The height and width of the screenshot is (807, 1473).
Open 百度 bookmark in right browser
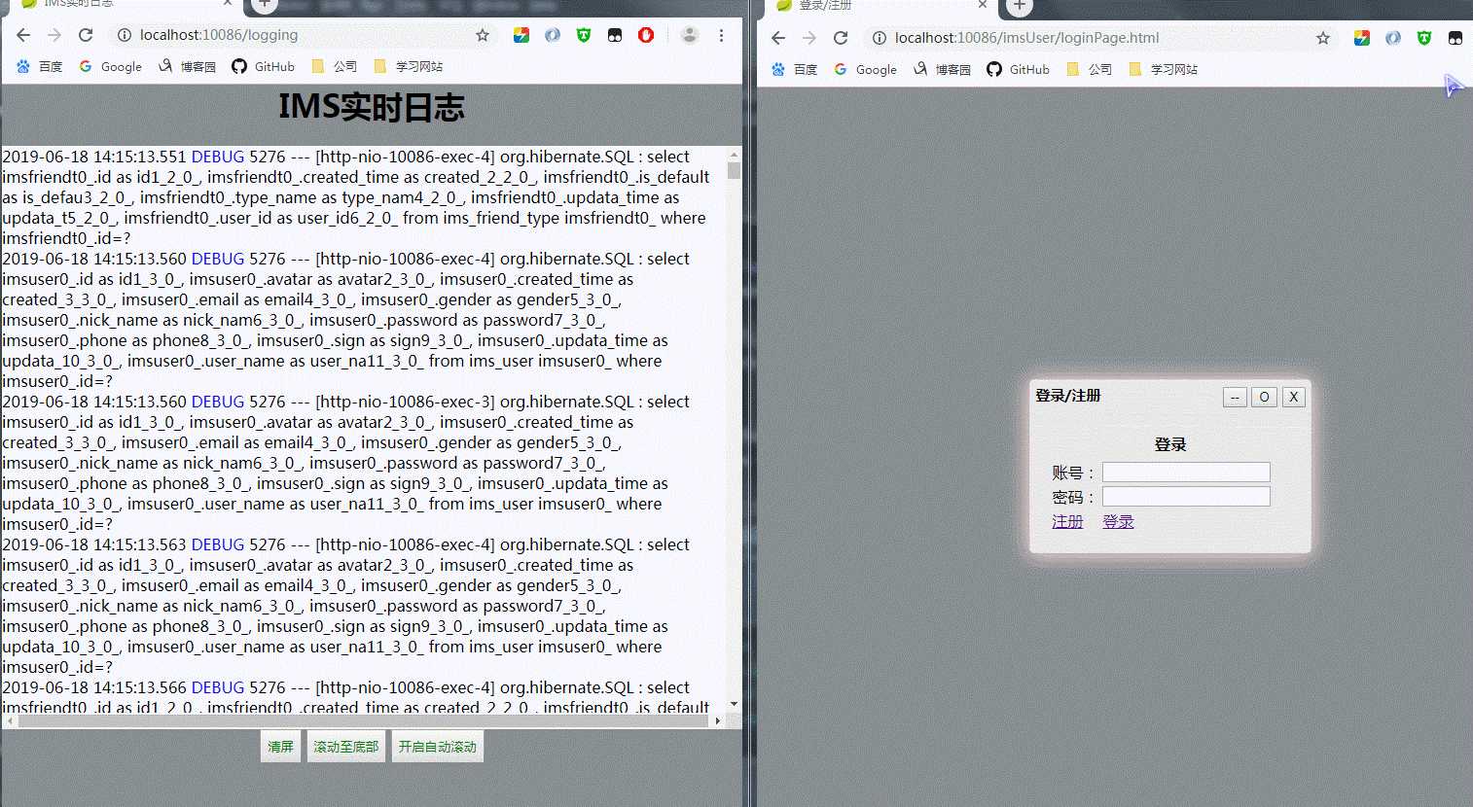(x=794, y=69)
